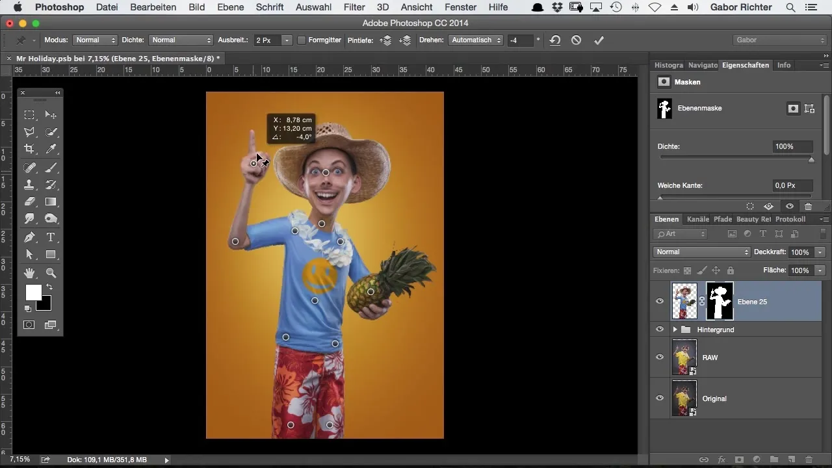Toggle Quick Mask mode
This screenshot has height=468, width=832.
point(29,324)
